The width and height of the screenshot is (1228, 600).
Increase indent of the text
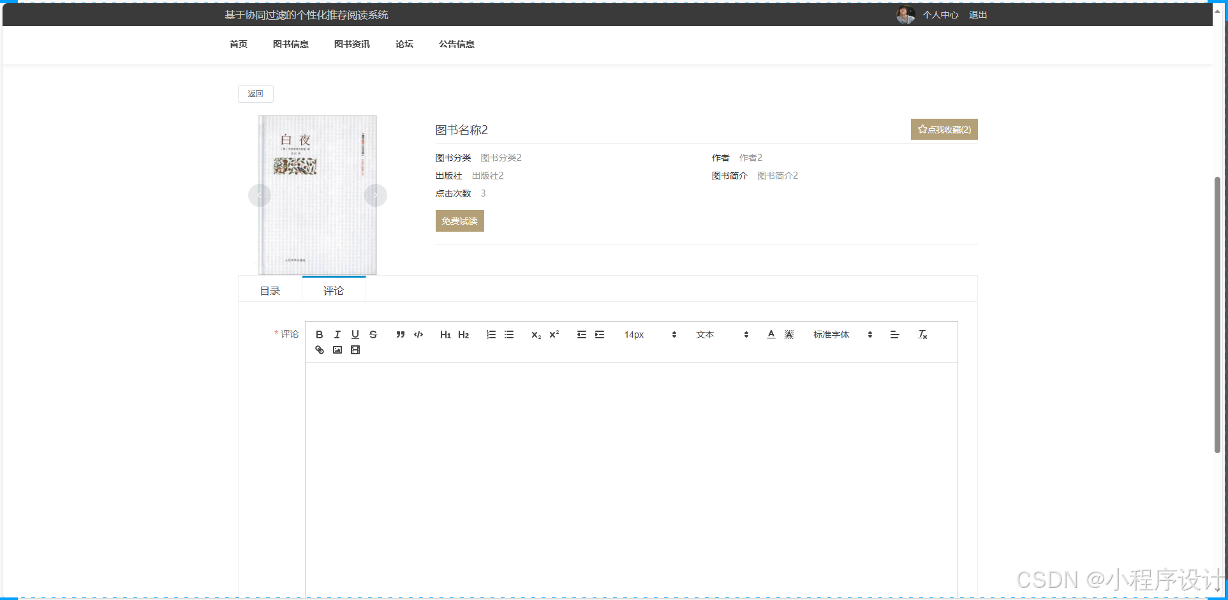[x=600, y=334]
